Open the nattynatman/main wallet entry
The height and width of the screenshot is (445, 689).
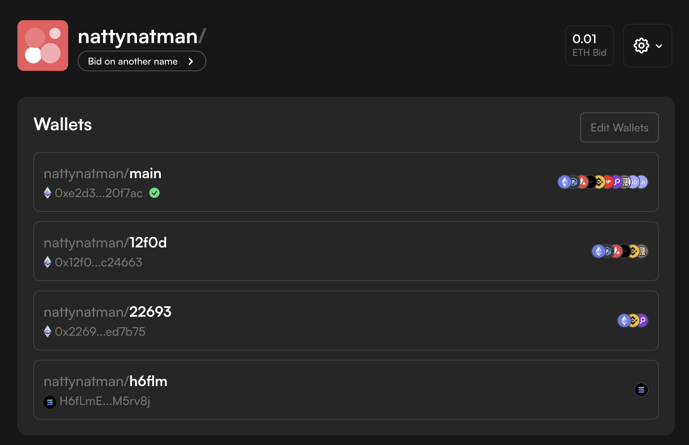click(277, 182)
